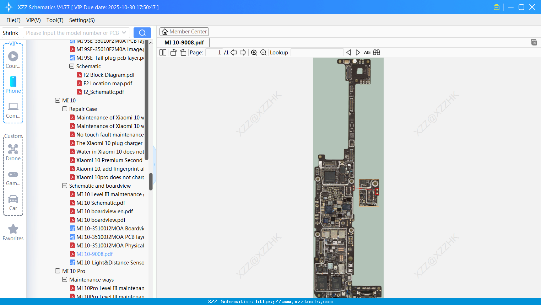Click the Lookup text field
The width and height of the screenshot is (541, 305).
317,53
